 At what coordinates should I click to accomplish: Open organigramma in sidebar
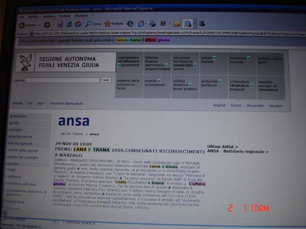click(29, 136)
